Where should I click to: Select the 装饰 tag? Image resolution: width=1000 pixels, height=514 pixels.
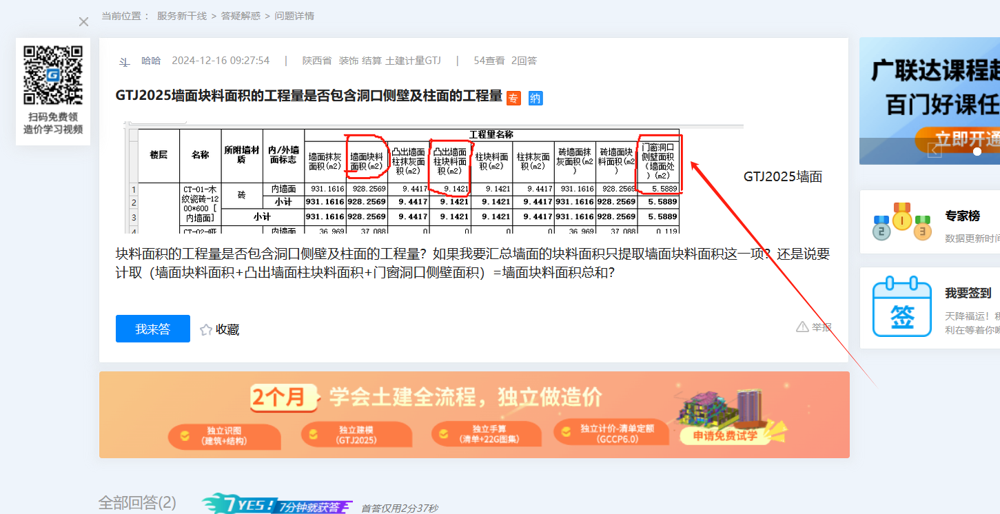349,61
